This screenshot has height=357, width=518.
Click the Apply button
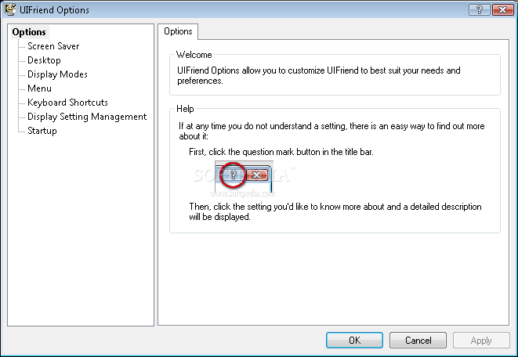pyautogui.click(x=480, y=341)
